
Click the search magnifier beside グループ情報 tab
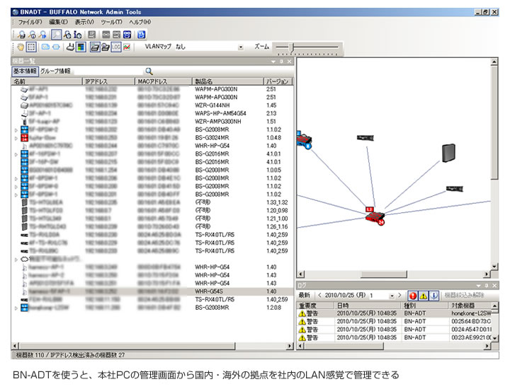pos(149,71)
